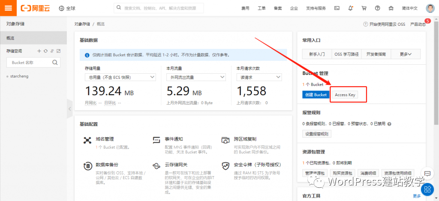
Task: Click the 跨区域复制 icon
Action: click(x=226, y=140)
